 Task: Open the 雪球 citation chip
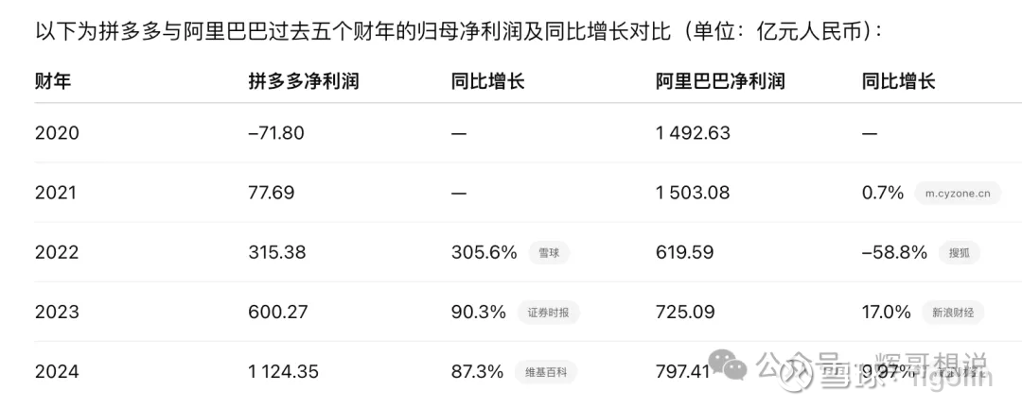548,253
